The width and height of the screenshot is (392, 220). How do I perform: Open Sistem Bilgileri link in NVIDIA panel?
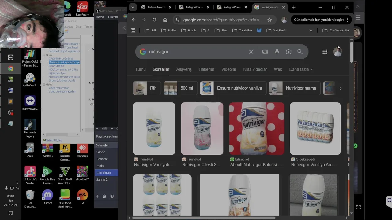[54, 140]
